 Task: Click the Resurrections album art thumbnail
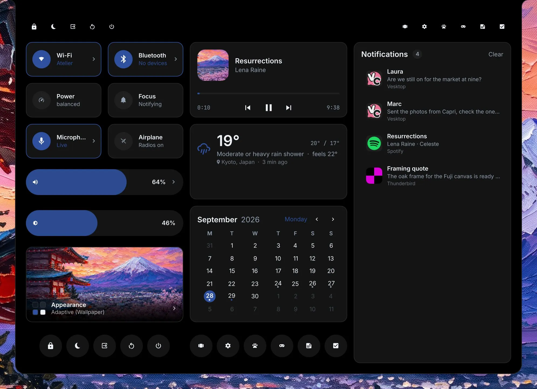pyautogui.click(x=213, y=65)
